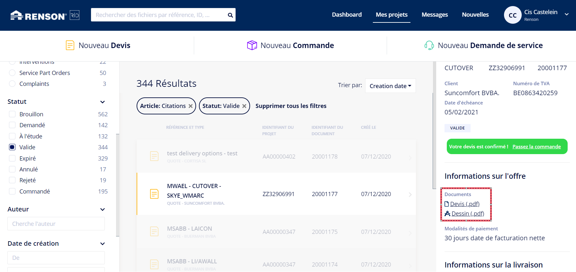This screenshot has height=272, width=576.
Task: Select the Service Part Orders radio button
Action: click(12, 73)
